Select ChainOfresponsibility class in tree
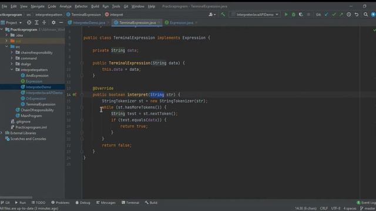The height and width of the screenshot is (211, 376). coord(37,110)
